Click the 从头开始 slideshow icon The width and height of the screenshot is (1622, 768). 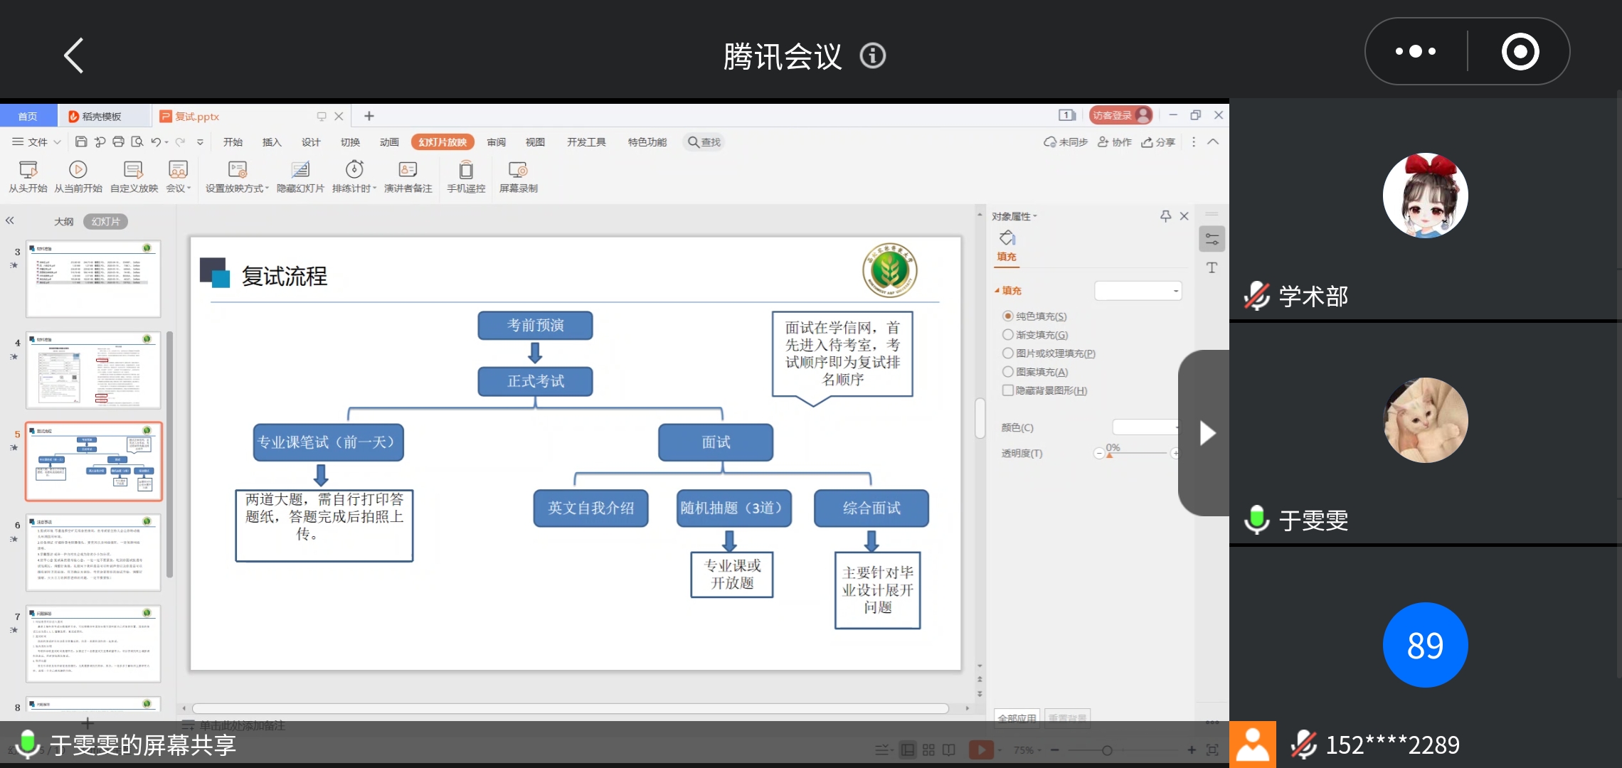click(28, 170)
